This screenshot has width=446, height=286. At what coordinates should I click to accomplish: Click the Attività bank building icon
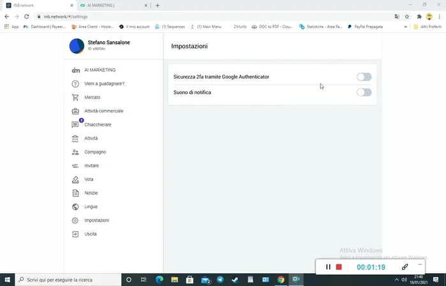(x=75, y=139)
